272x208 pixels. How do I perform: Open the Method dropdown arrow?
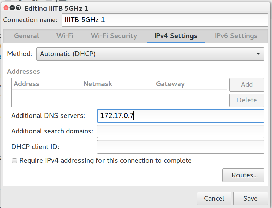tap(258, 54)
